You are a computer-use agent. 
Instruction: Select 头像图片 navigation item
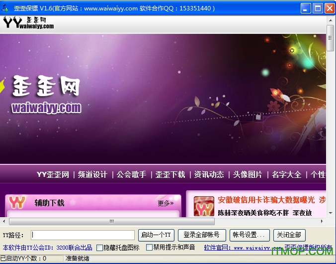point(248,174)
